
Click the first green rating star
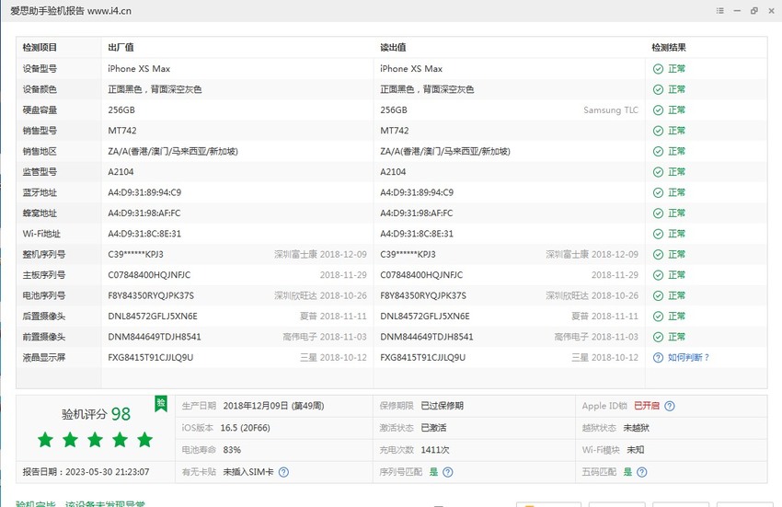click(45, 440)
